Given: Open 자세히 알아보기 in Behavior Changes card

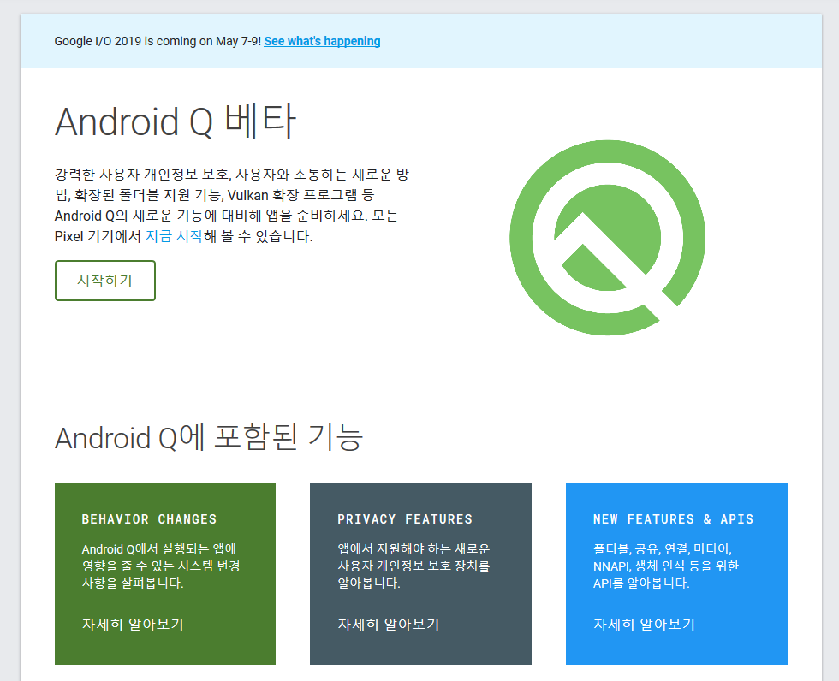Looking at the screenshot, I should [x=133, y=625].
